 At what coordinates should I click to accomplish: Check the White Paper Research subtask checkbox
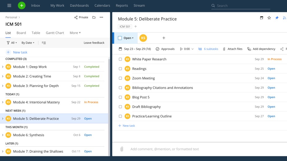point(120,59)
